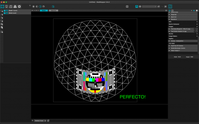Click the undo arrow button
This screenshot has width=199, height=124.
[159, 6]
